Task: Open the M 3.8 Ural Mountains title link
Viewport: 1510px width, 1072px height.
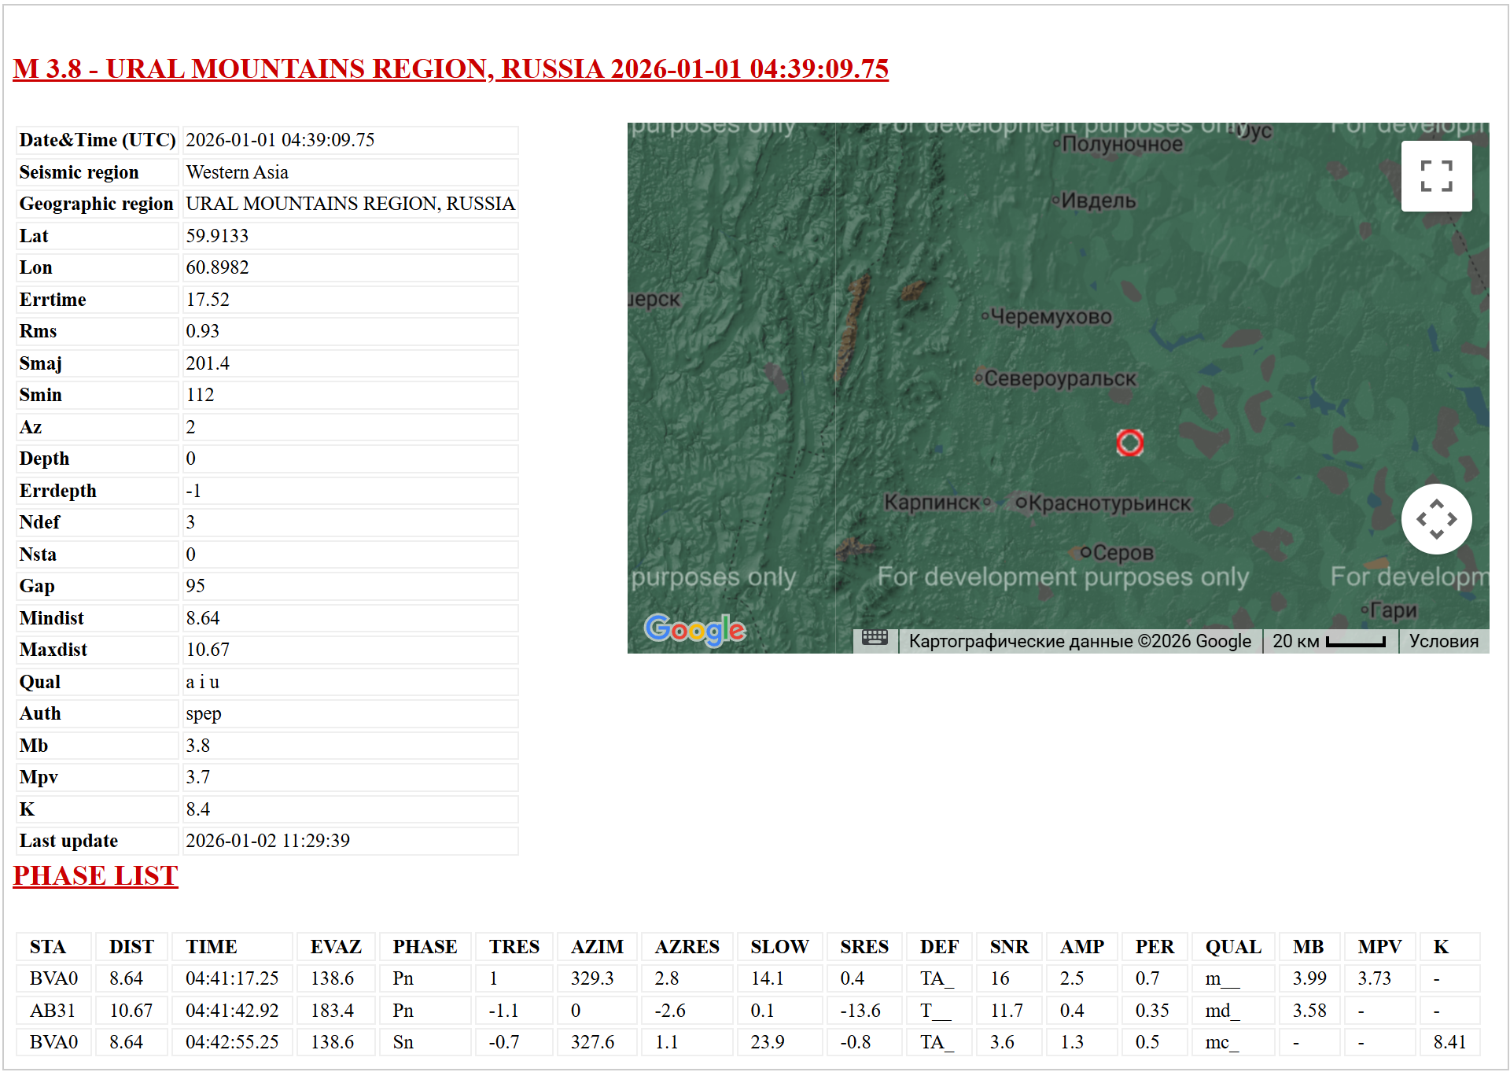Action: pos(450,69)
